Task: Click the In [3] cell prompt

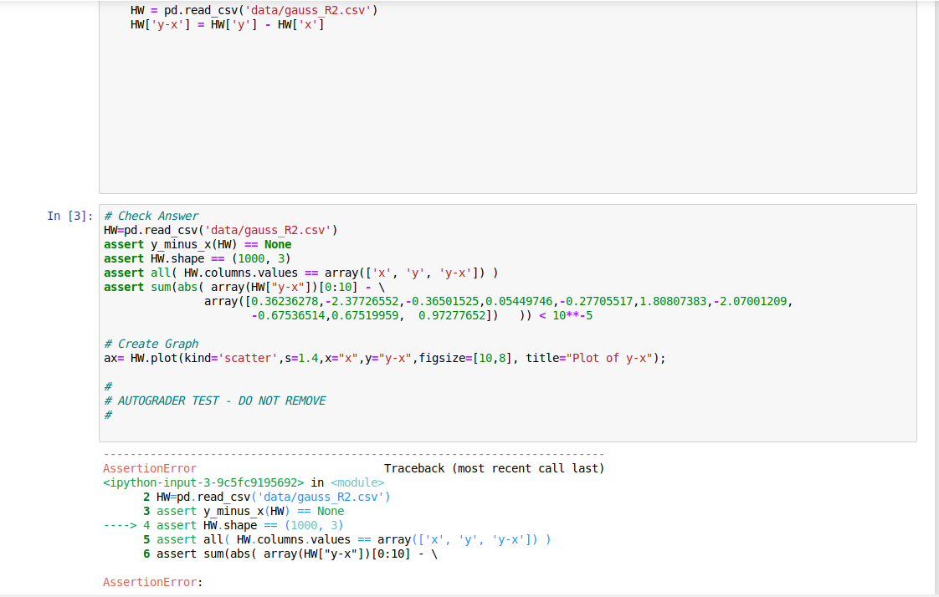Action: pyautogui.click(x=65, y=216)
